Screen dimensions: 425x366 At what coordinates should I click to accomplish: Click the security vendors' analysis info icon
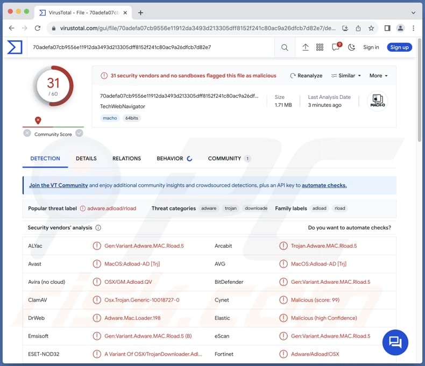coord(98,228)
